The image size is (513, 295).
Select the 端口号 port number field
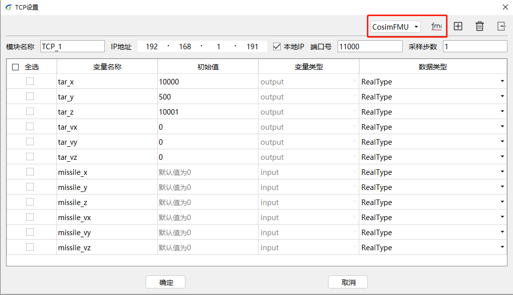370,46
